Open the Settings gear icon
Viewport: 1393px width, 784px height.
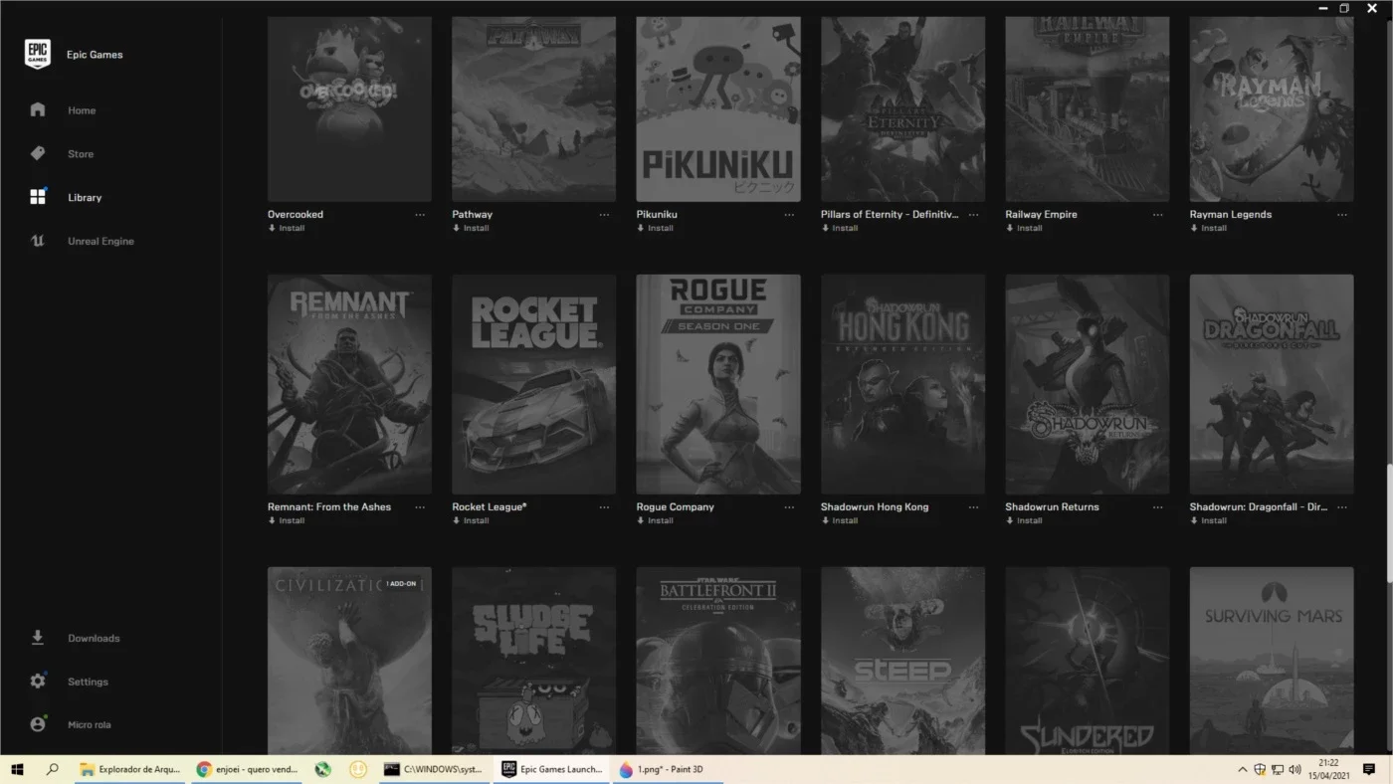[x=38, y=682]
